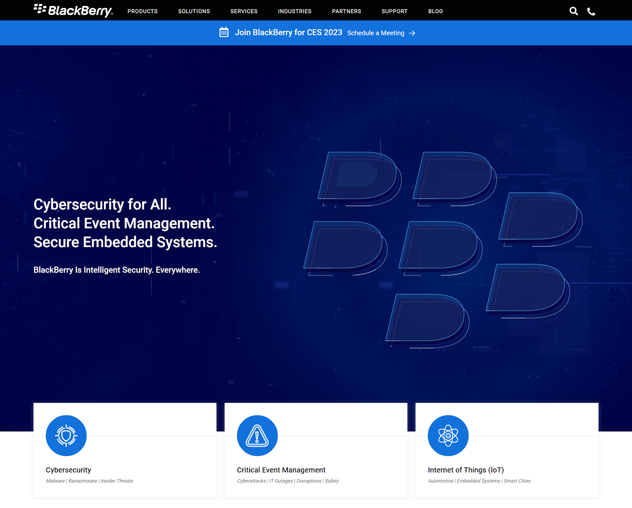Select the Cybersecurity shield target icon
Screen dimensions: 632x508
66,436
